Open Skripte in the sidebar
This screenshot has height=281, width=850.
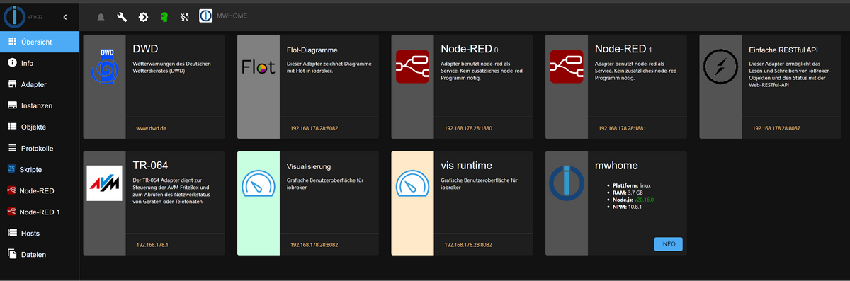[40, 169]
